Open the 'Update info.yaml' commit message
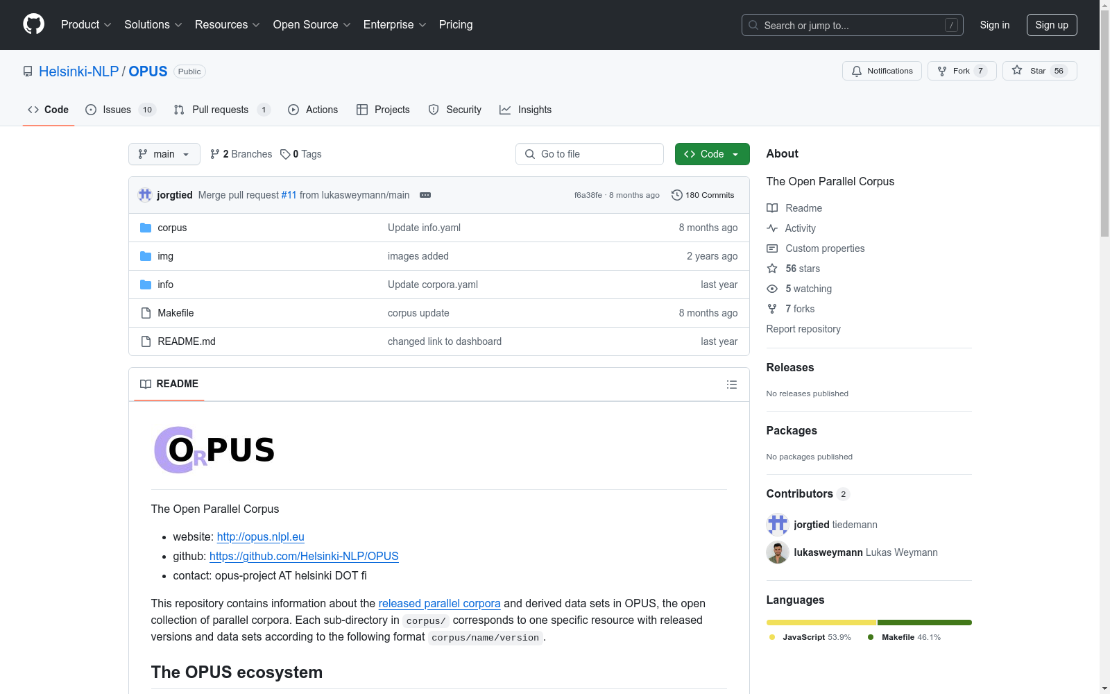Screen dimensions: 1110x694 [x=424, y=228]
